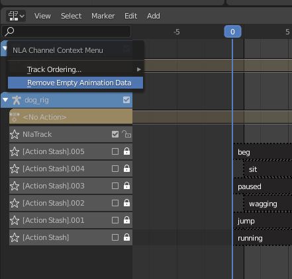Click the current frame marker showing 0
This screenshot has width=292, height=279.
pyautogui.click(x=232, y=32)
